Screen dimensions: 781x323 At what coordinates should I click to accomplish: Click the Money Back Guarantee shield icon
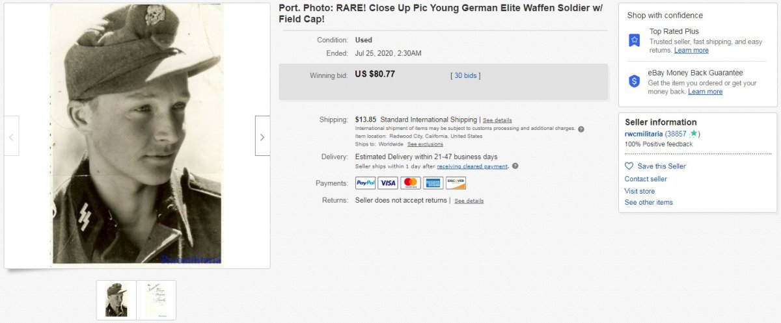tap(634, 81)
